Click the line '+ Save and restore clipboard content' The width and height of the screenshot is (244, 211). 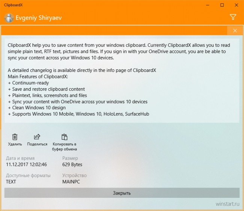point(47,89)
